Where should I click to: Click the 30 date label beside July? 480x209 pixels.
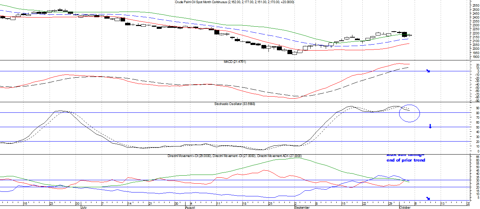pyautogui.click(x=78, y=203)
